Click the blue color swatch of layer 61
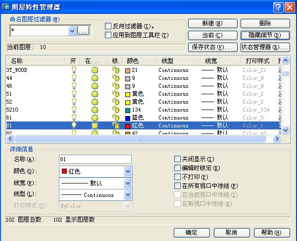This screenshot has width=297, height=241. point(128,118)
